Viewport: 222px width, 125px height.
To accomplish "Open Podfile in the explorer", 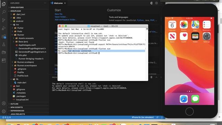I will tap(20, 72).
